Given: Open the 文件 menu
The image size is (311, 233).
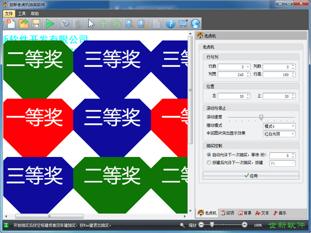Looking at the screenshot, I should tap(9, 13).
